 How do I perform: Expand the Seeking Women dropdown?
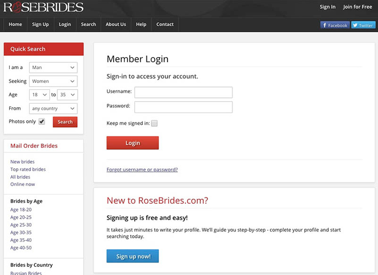click(53, 81)
